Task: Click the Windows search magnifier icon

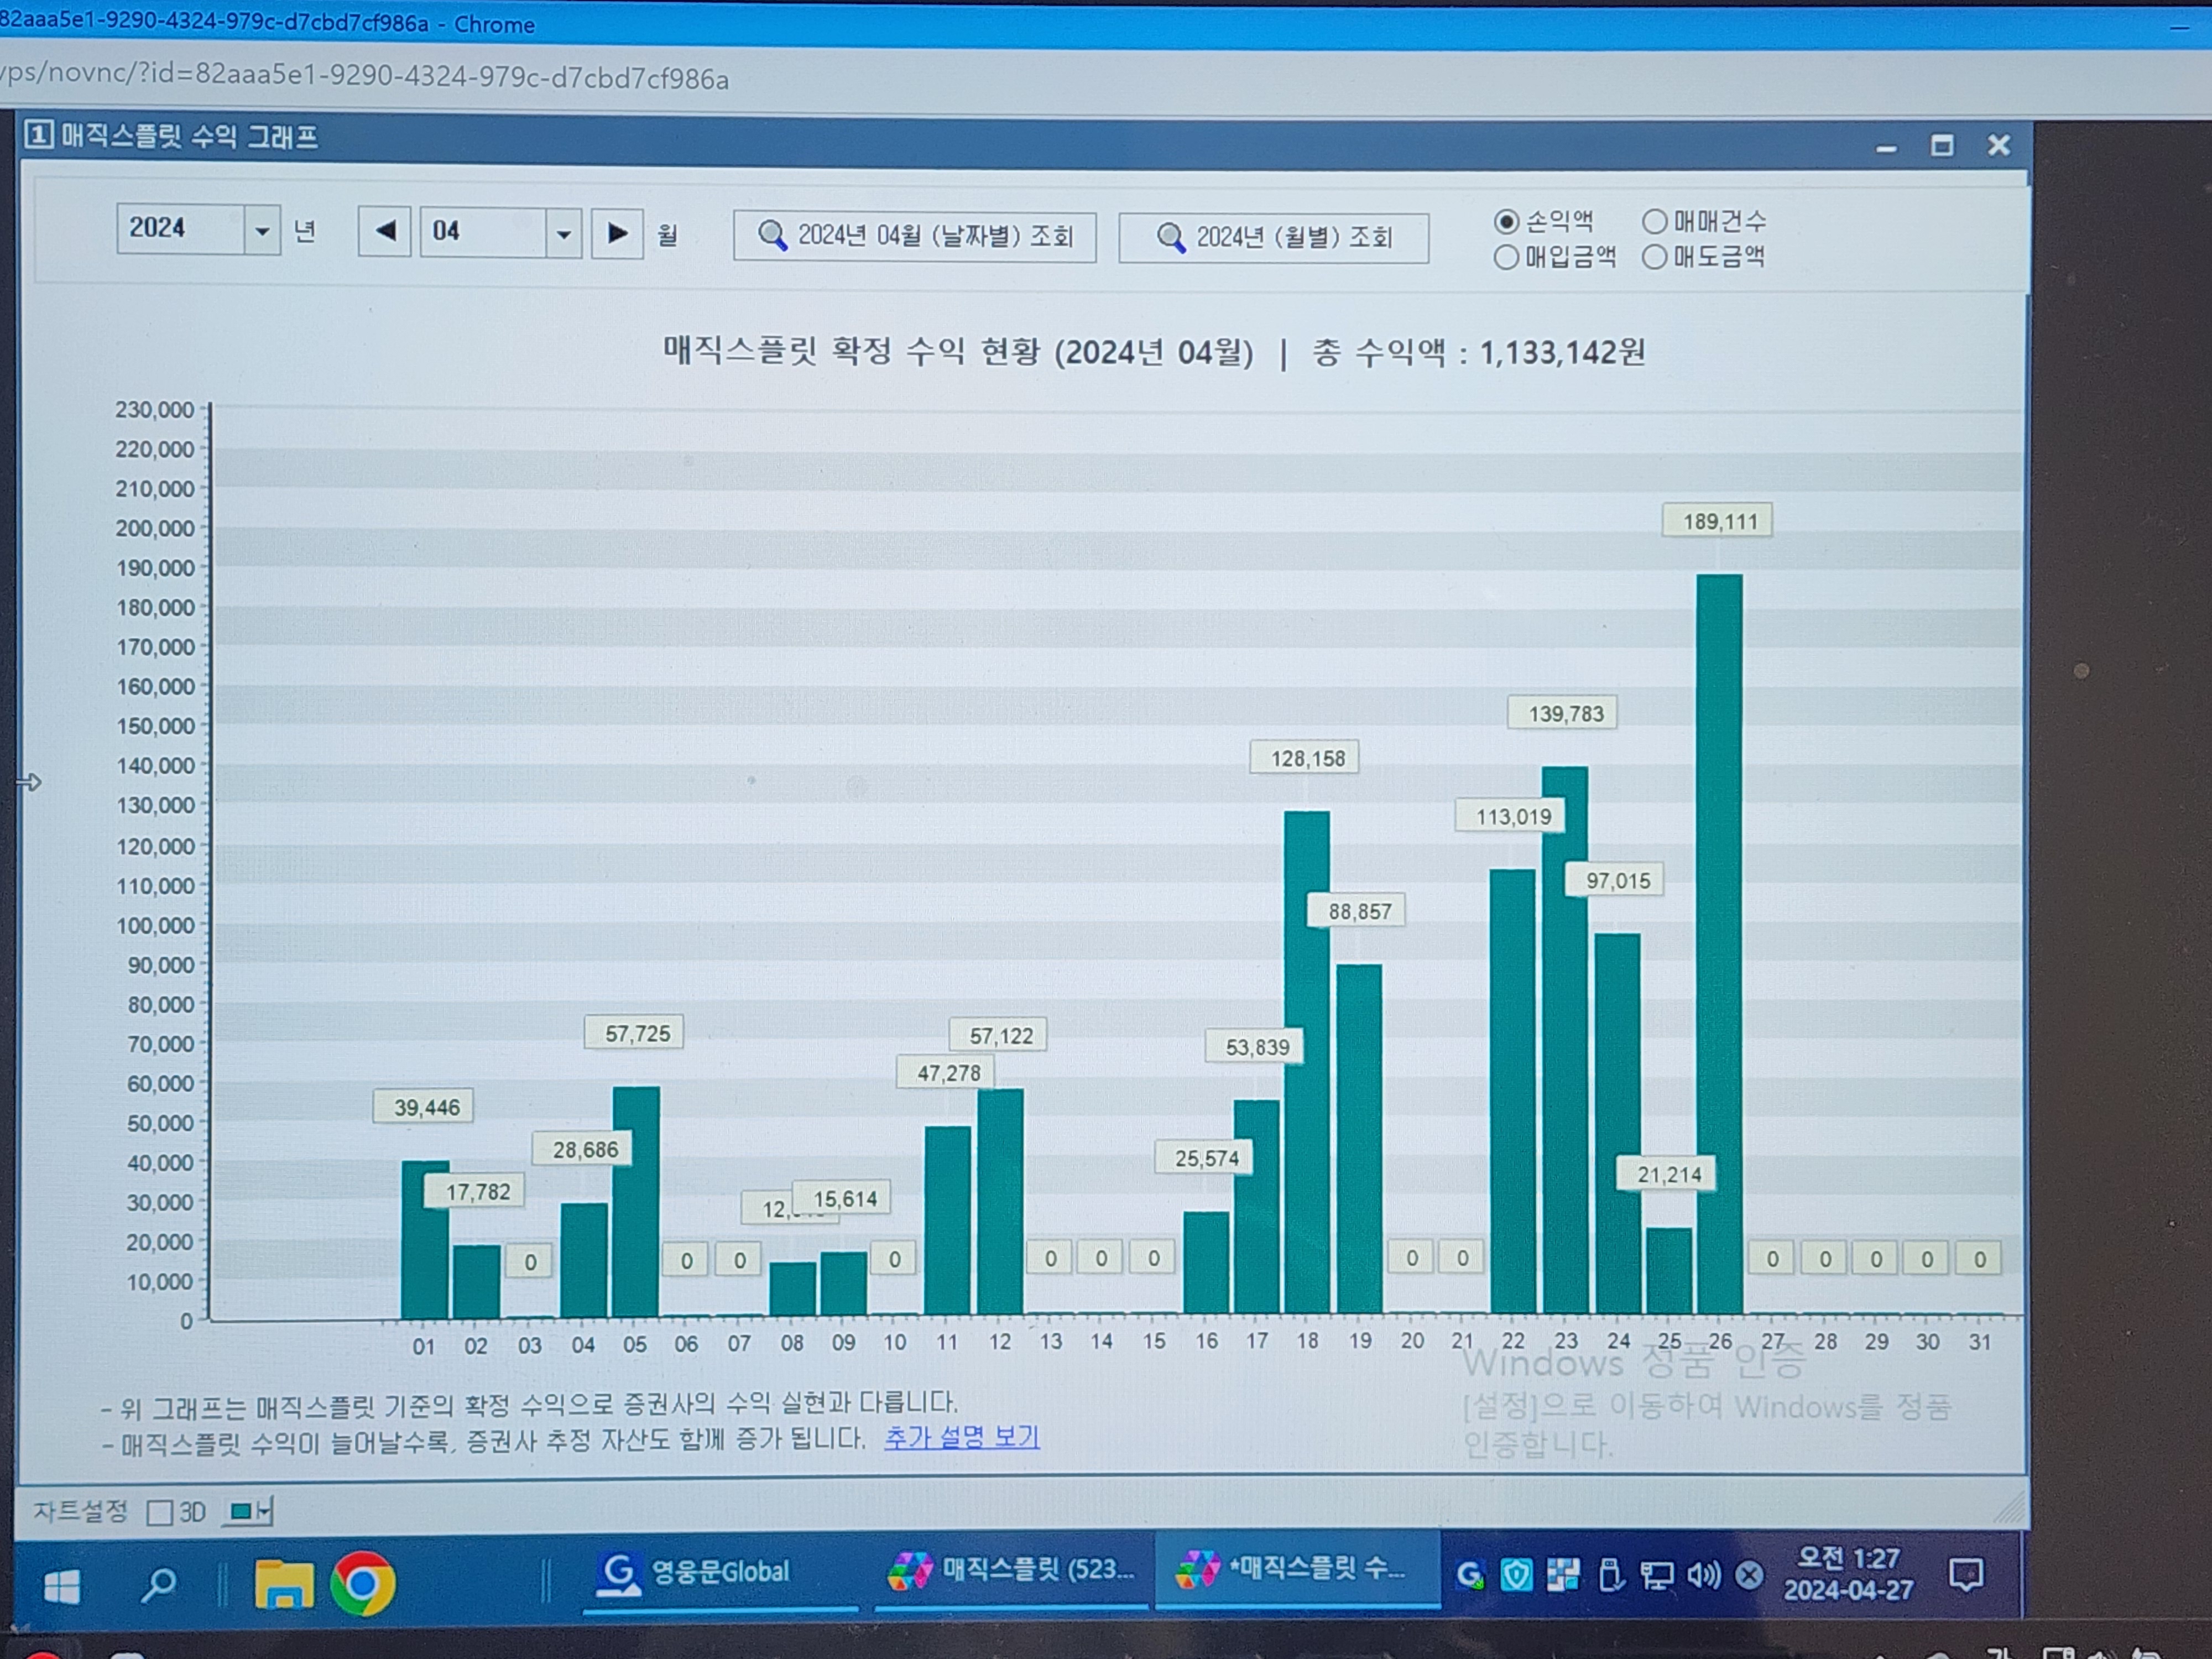Action: tap(159, 1585)
